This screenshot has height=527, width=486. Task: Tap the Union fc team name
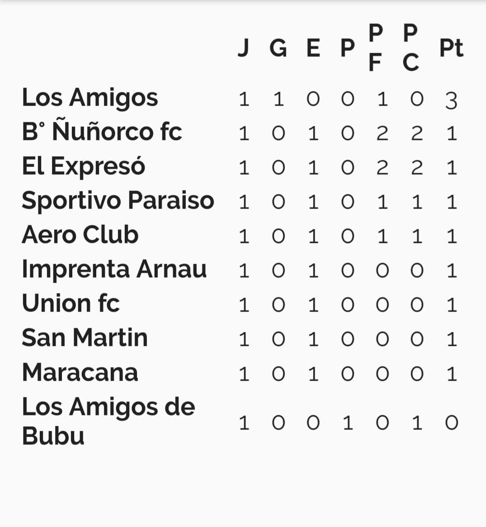[x=71, y=303]
